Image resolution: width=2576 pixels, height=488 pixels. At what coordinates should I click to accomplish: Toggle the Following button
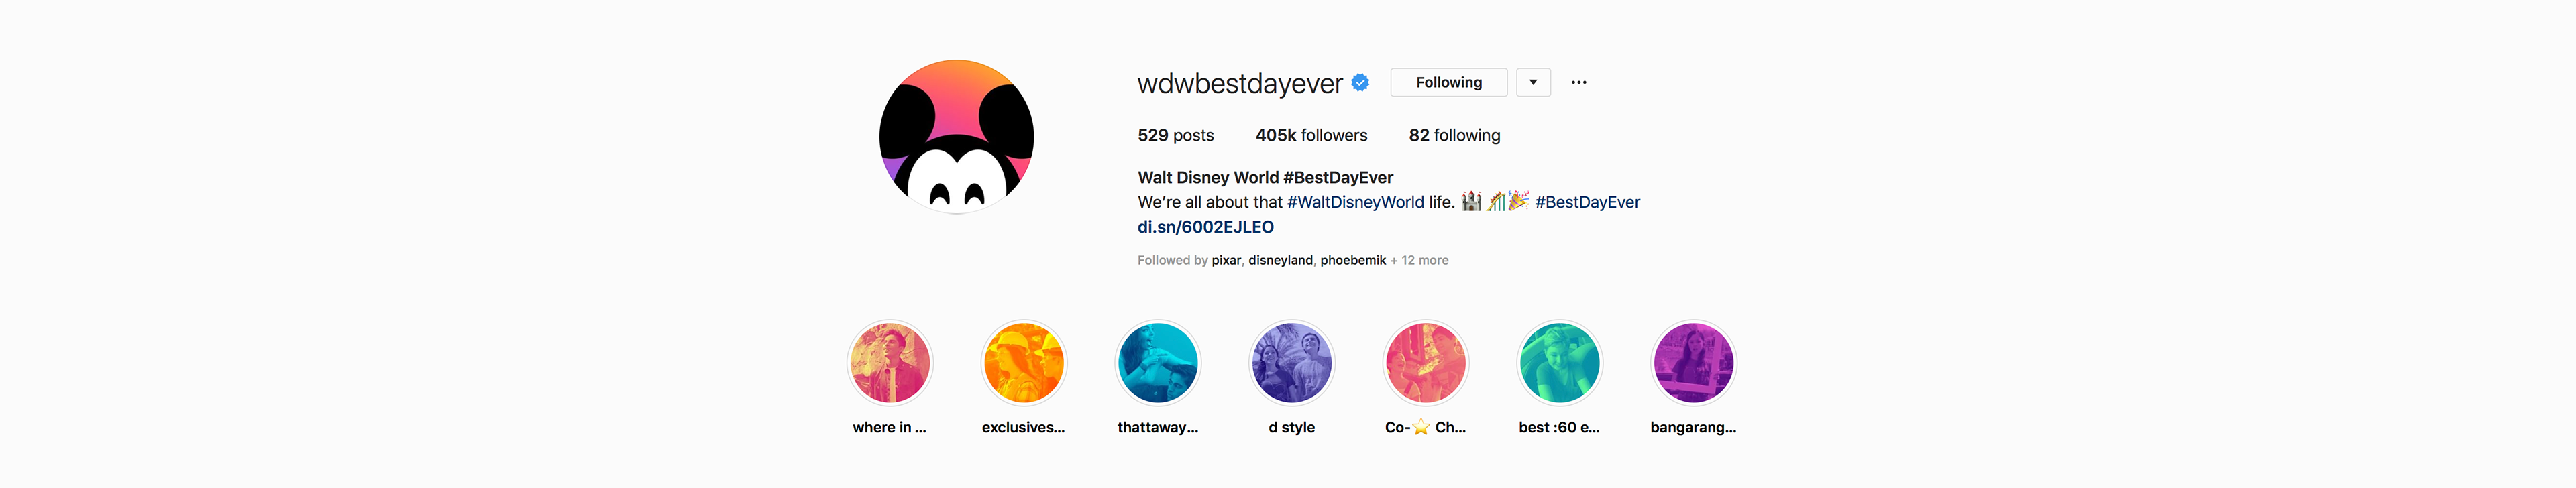click(x=1448, y=83)
